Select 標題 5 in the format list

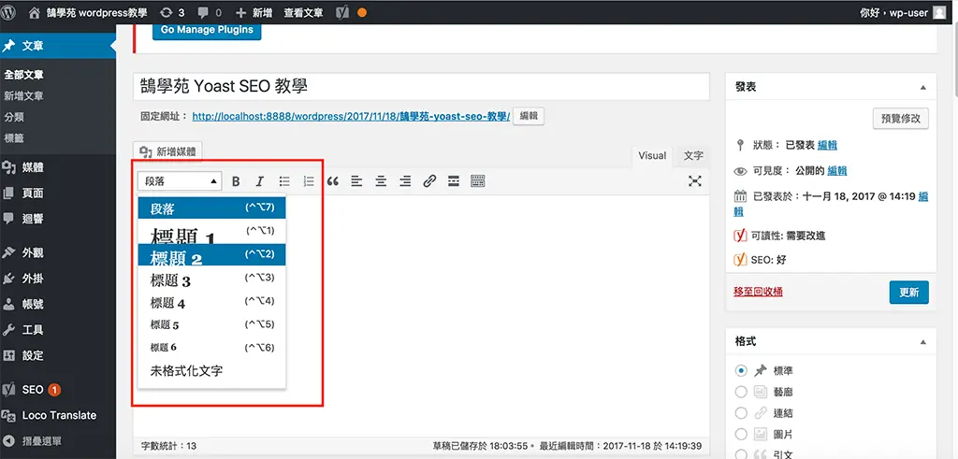pyautogui.click(x=212, y=324)
